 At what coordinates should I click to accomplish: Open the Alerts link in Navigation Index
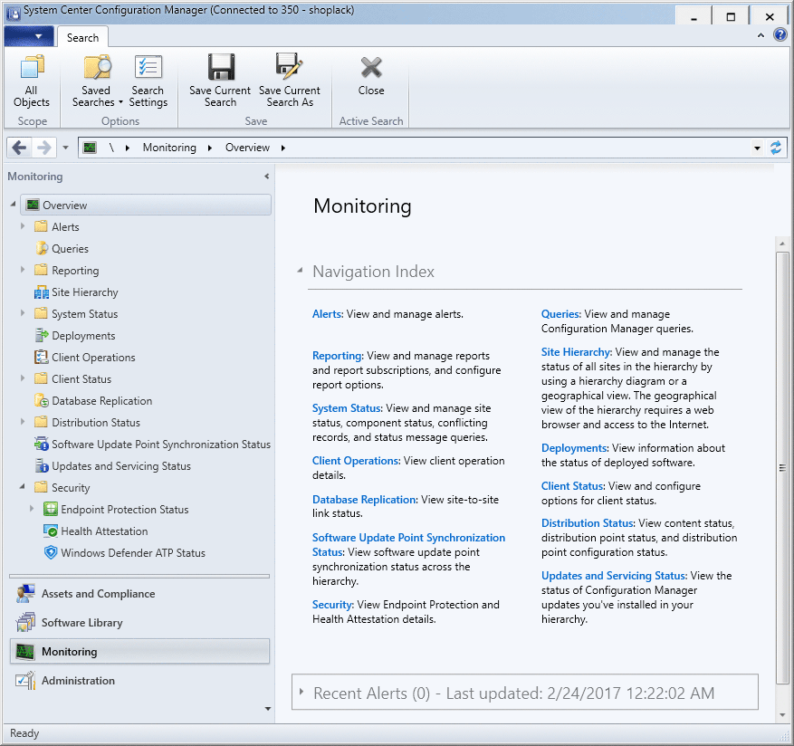pyautogui.click(x=327, y=314)
